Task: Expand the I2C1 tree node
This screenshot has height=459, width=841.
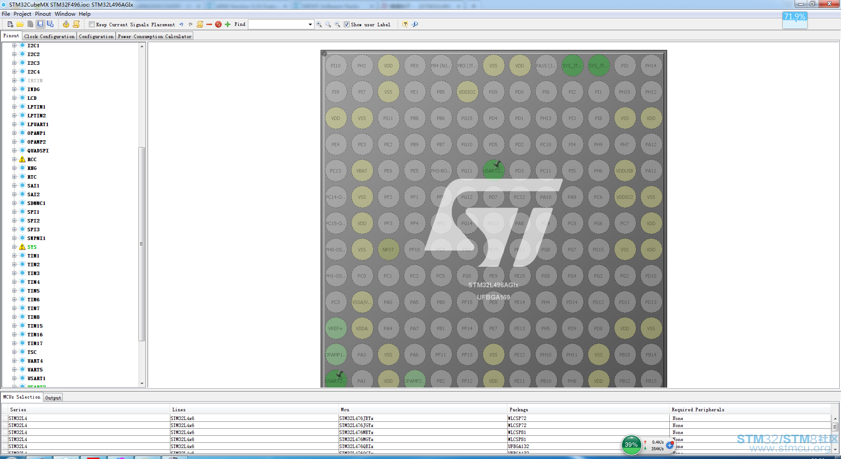Action: [14, 46]
